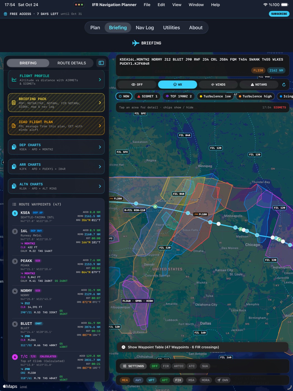
Task: Click the Flight Profile chart icon
Action: click(14, 80)
